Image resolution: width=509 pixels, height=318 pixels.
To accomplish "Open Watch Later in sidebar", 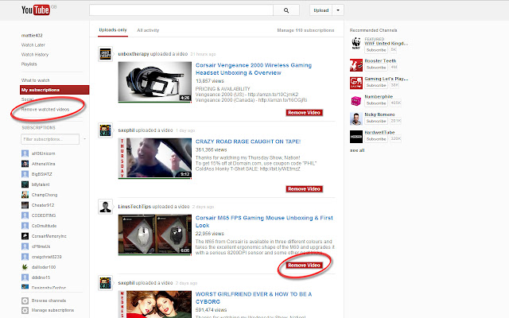I will [33, 45].
